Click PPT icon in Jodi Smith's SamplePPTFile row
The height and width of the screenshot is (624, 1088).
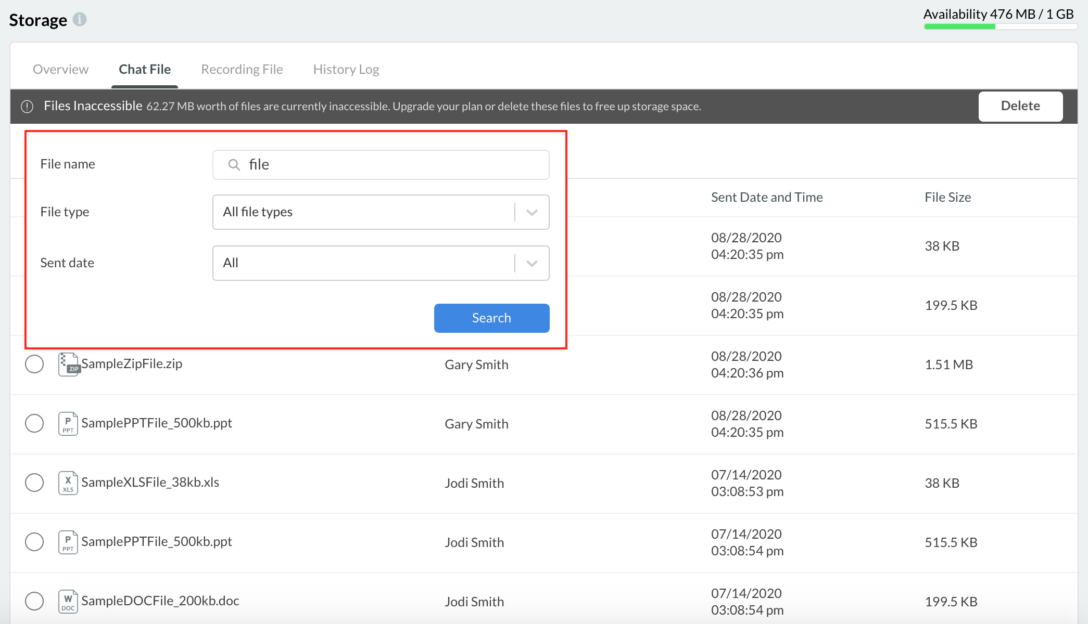(x=68, y=542)
